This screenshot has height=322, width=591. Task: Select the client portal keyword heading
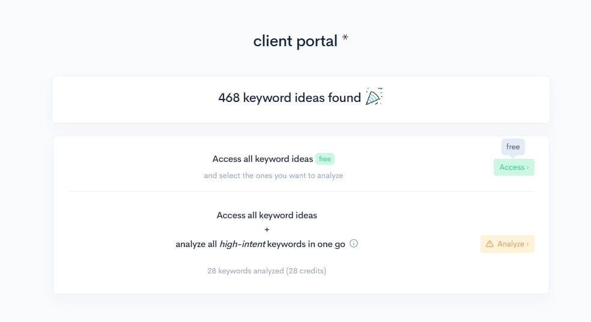pyautogui.click(x=295, y=41)
